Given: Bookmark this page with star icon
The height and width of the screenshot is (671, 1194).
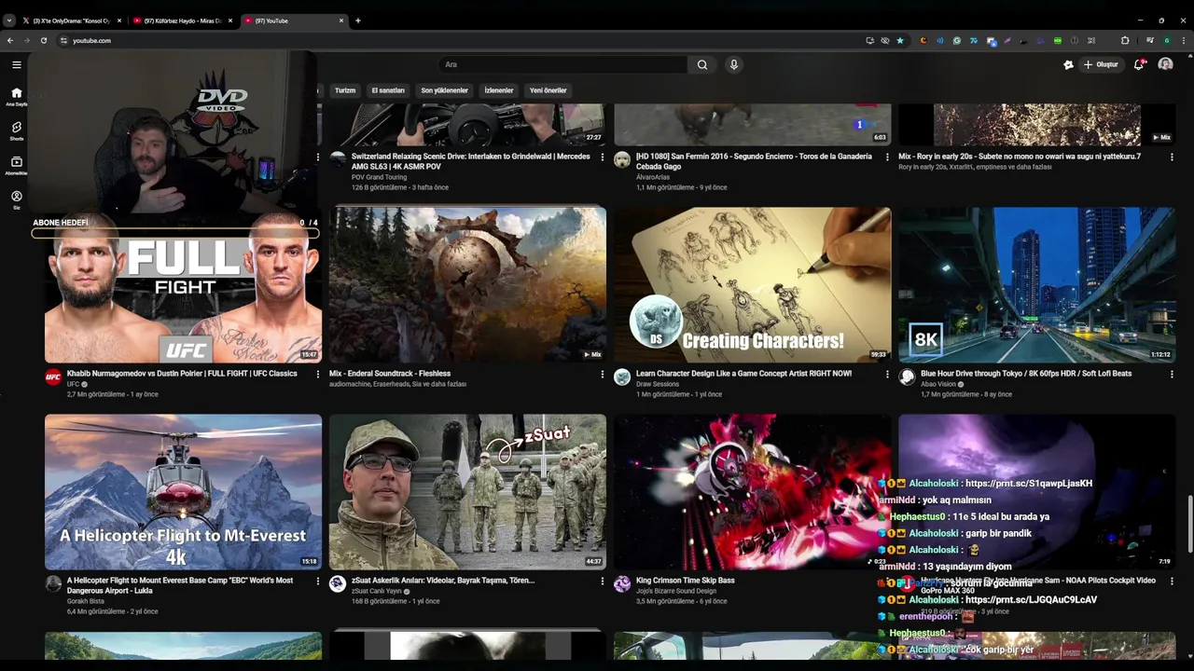Looking at the screenshot, I should [900, 40].
